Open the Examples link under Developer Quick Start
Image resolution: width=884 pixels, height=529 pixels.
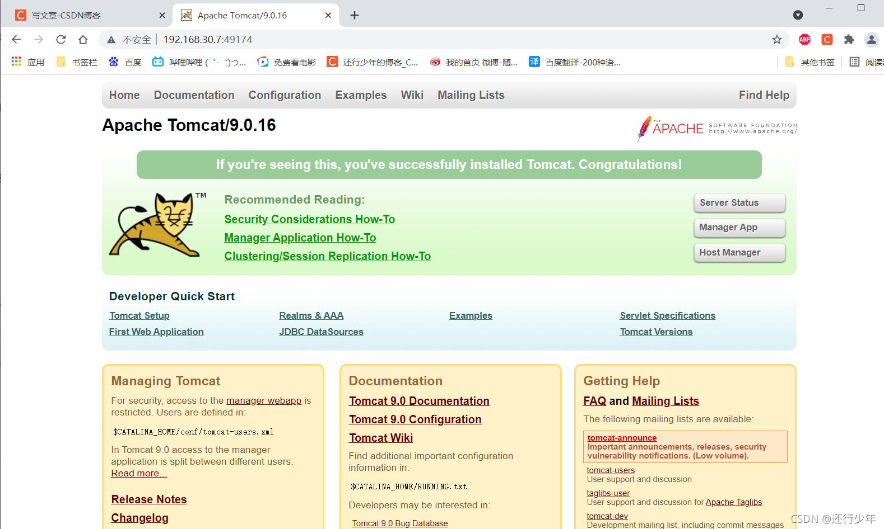point(471,315)
